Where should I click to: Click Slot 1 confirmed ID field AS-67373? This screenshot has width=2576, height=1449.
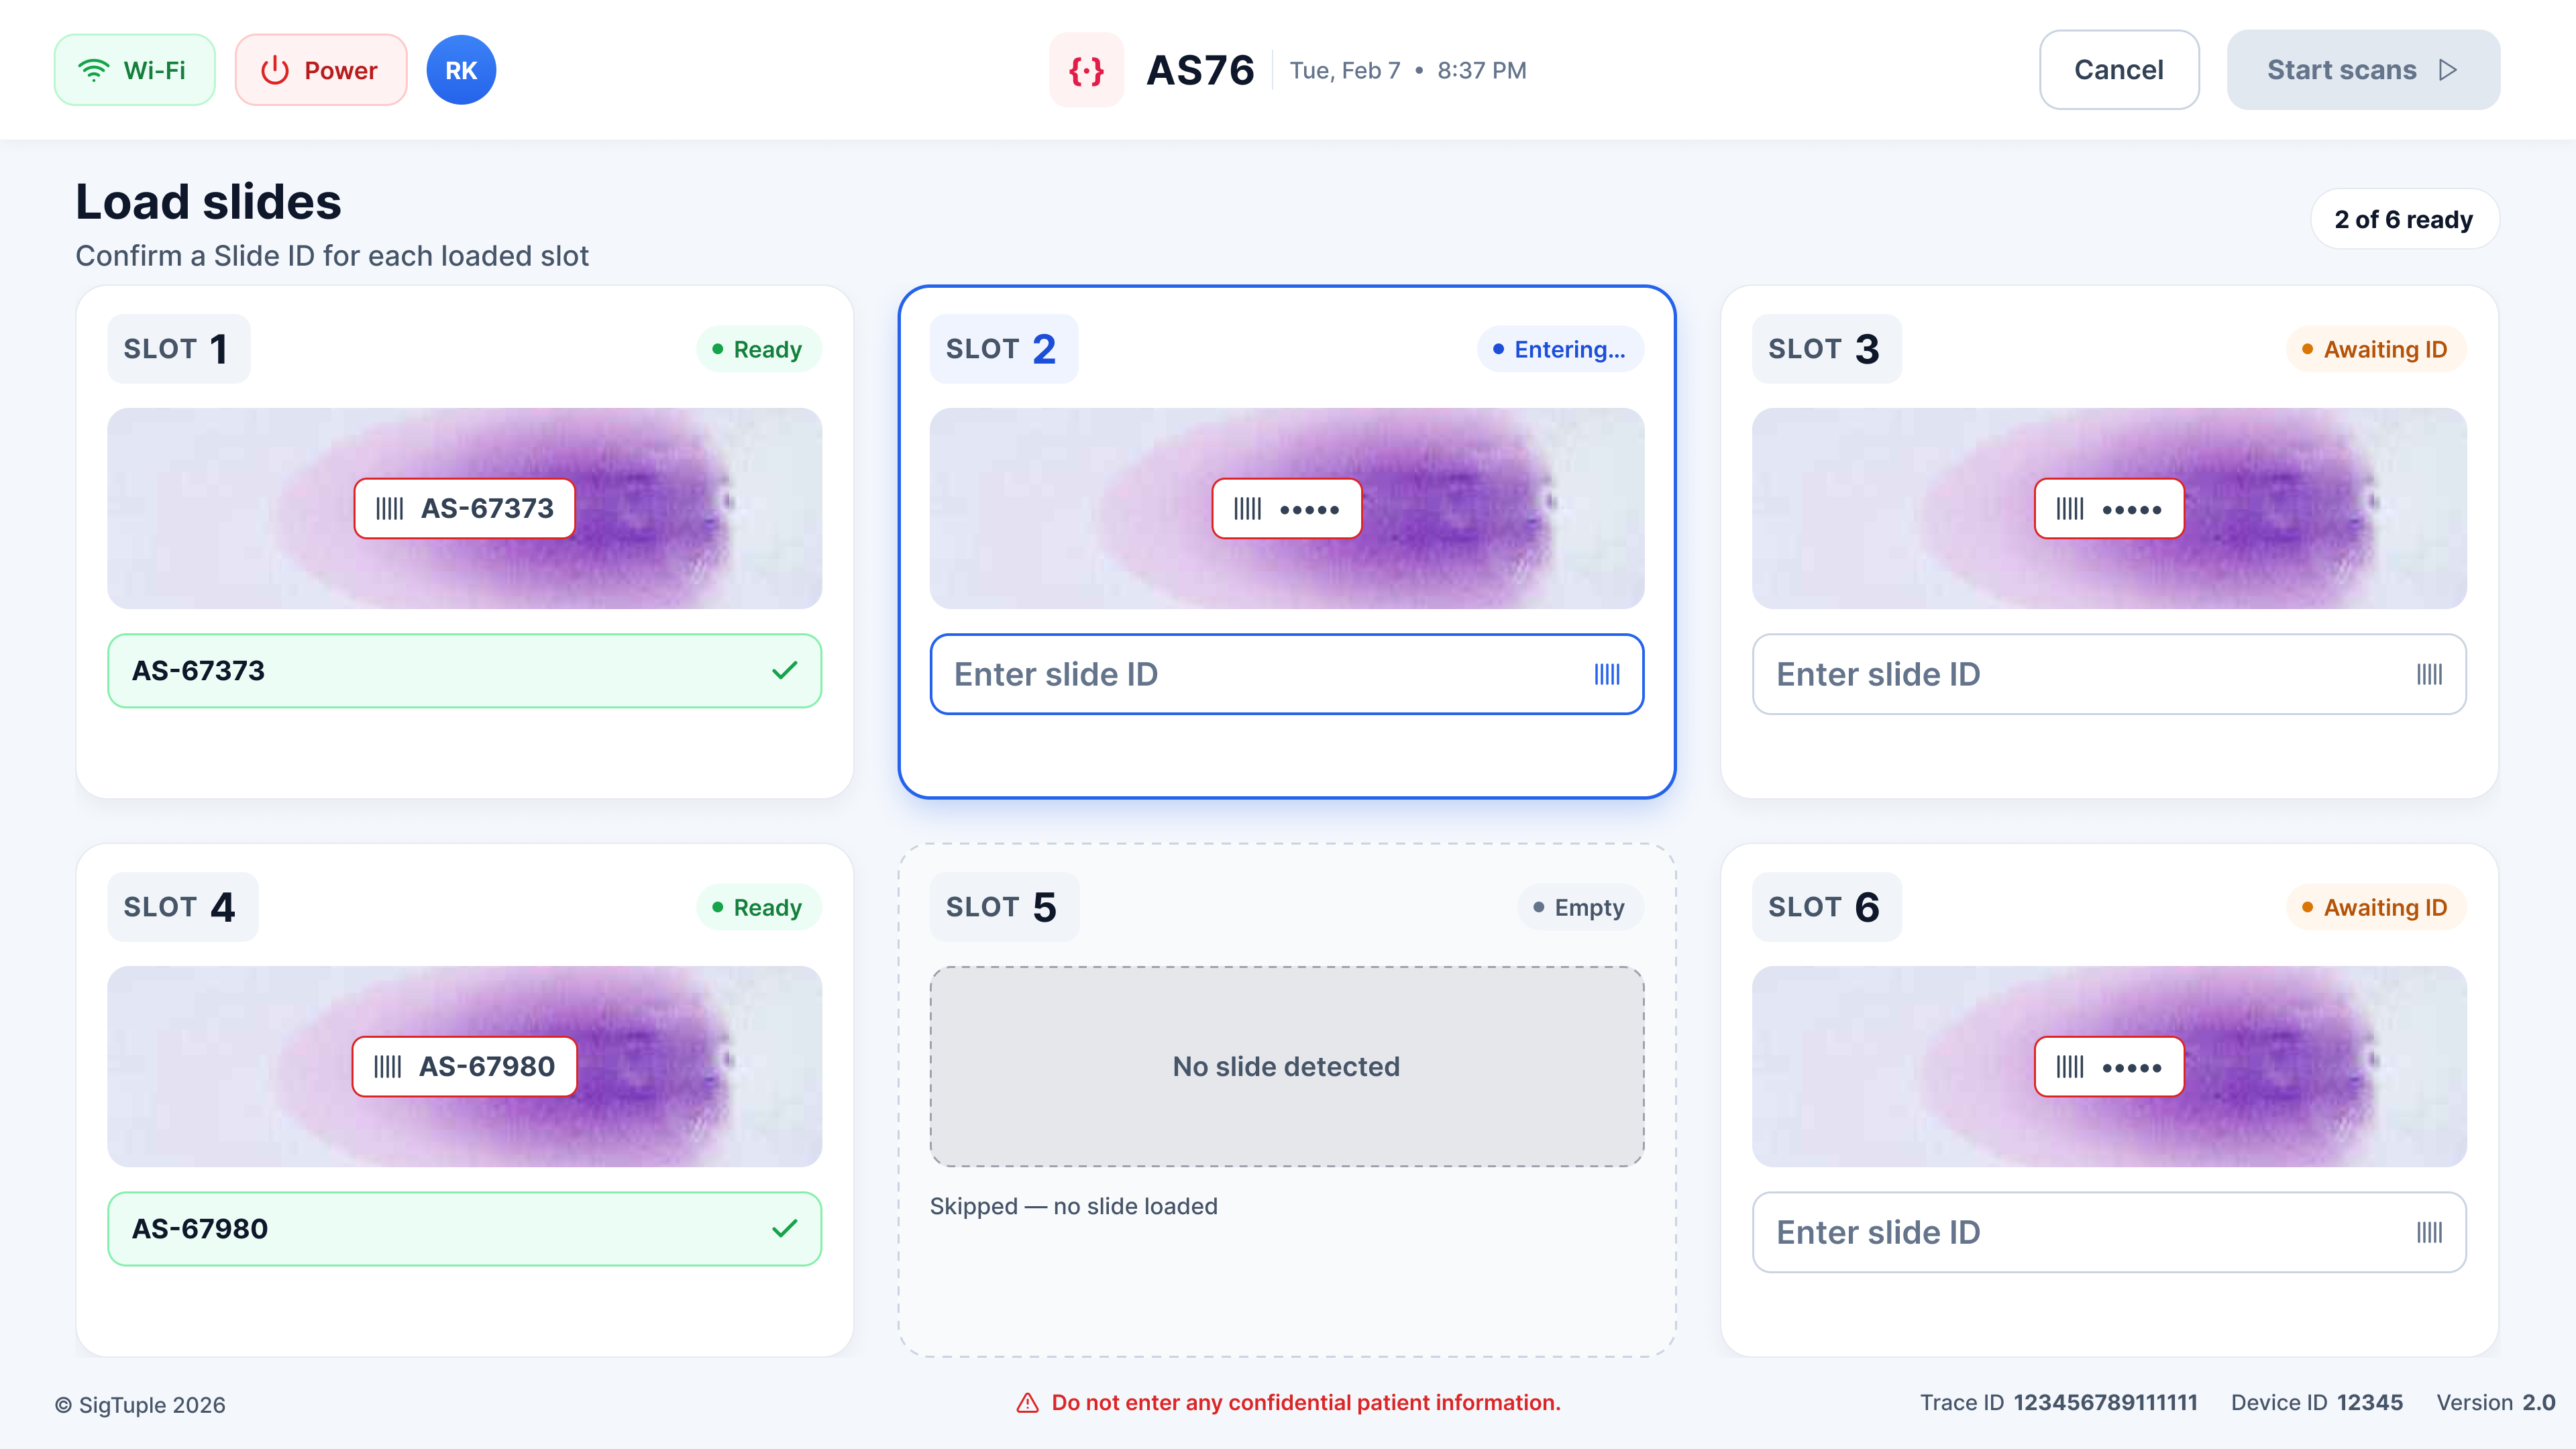pyautogui.click(x=465, y=671)
